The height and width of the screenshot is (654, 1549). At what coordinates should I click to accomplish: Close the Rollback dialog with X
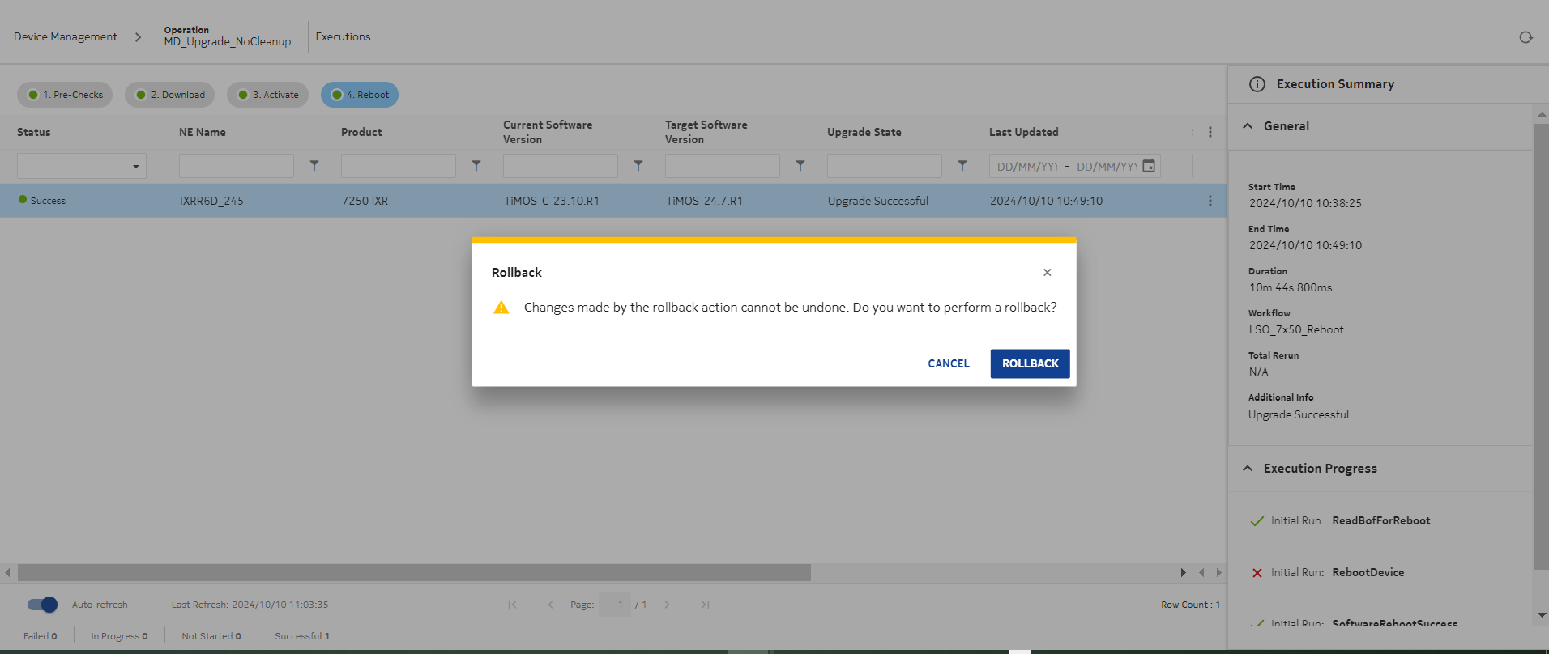(1047, 273)
